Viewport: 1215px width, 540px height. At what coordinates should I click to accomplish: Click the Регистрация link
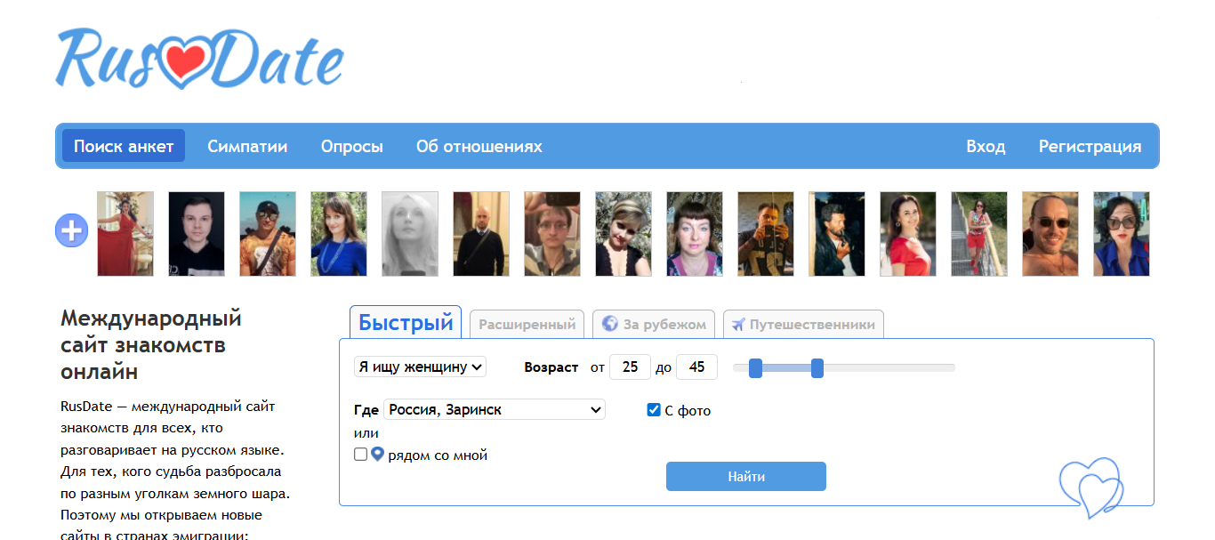(1090, 147)
